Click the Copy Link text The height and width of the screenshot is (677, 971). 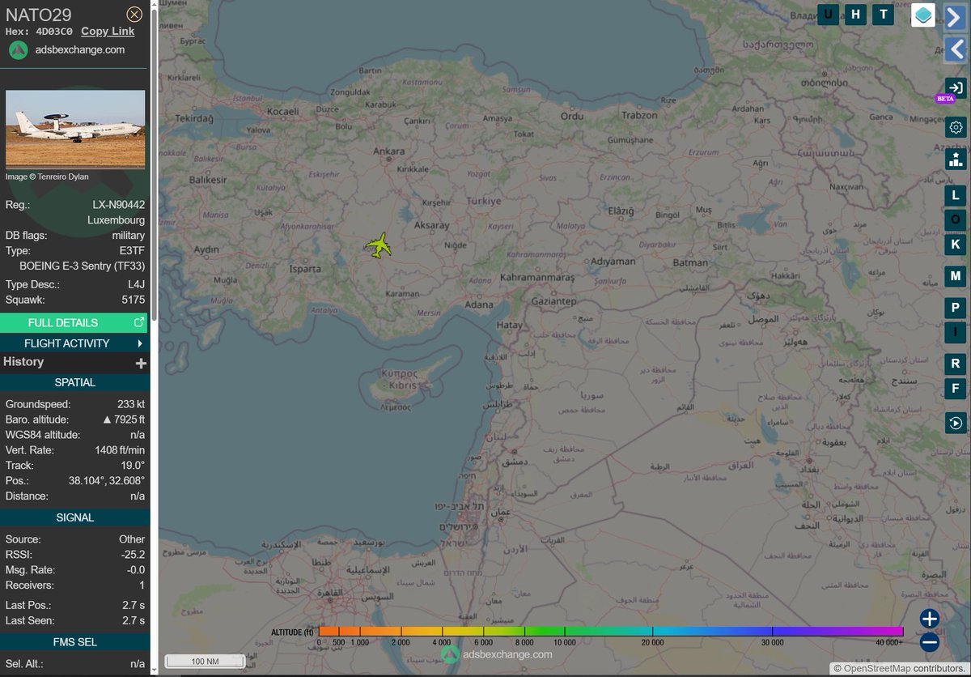click(x=108, y=31)
